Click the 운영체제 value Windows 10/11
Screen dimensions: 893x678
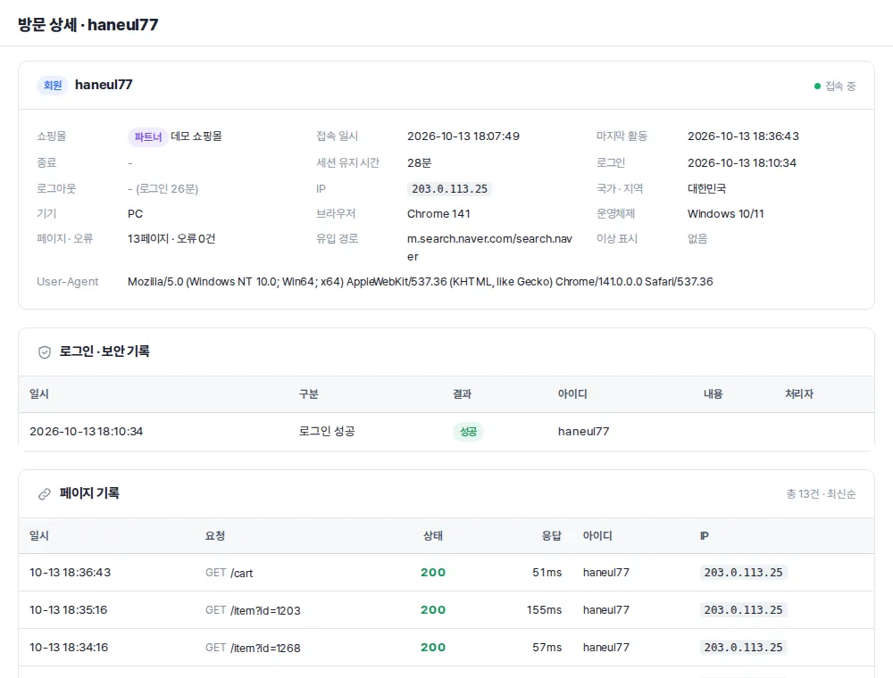pyautogui.click(x=725, y=214)
